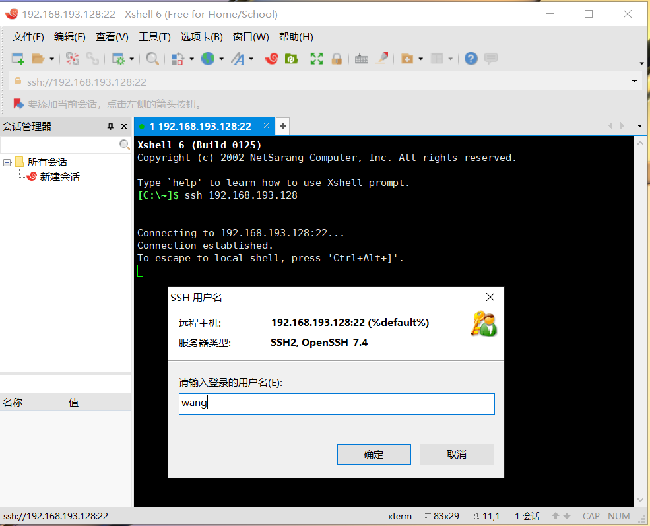The height and width of the screenshot is (526, 650).
Task: Open the 窗口(W) menu
Action: point(251,37)
